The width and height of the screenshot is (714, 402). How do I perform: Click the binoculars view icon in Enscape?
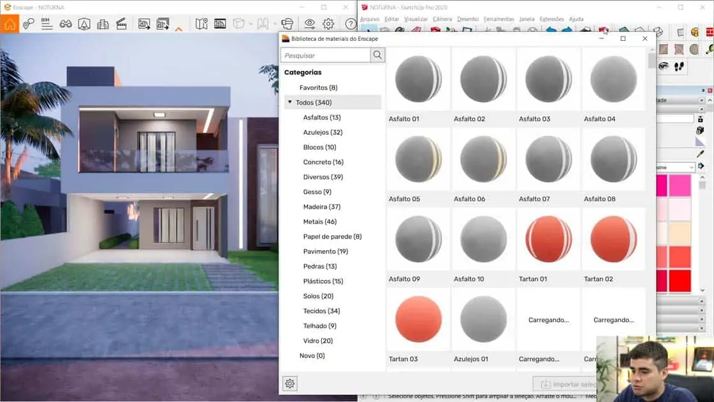click(x=66, y=24)
